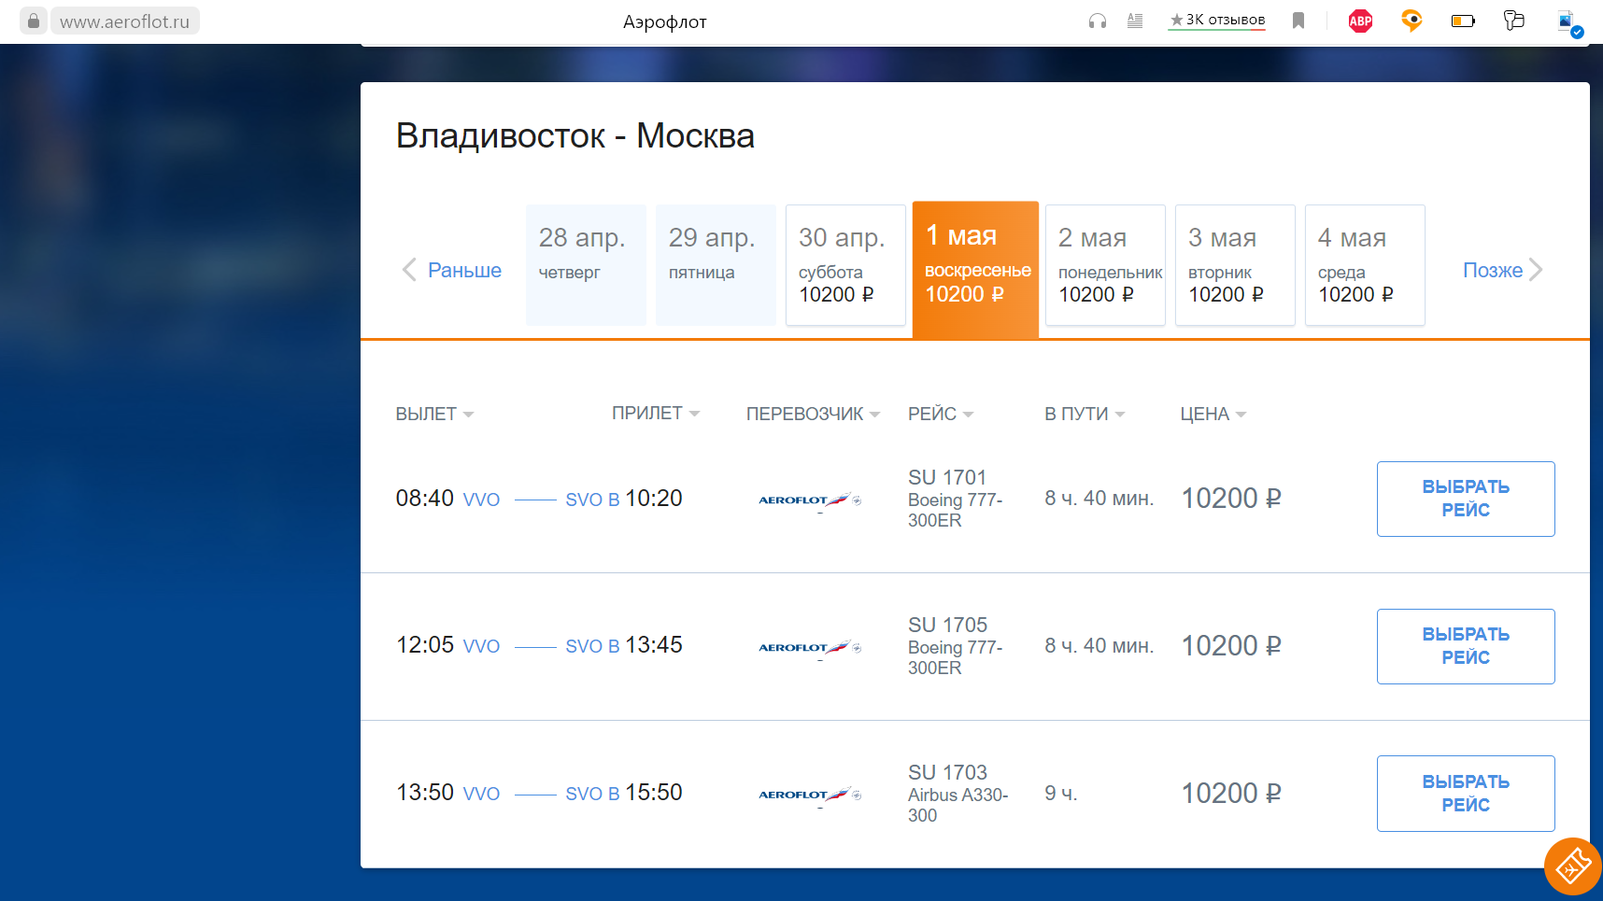Choose flight SU 1705 with ВЫБРАТЬ РЕЙС
This screenshot has width=1603, height=901.
1466,646
